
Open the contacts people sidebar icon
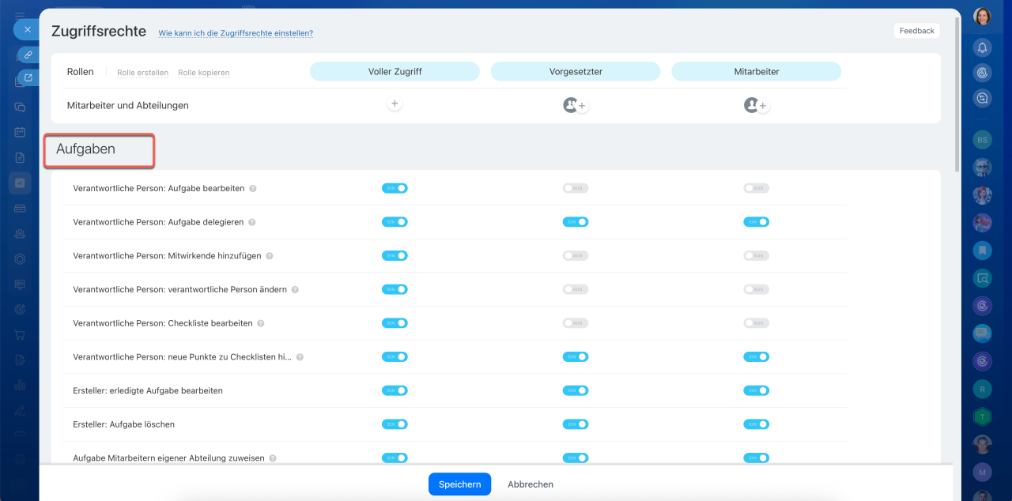20,233
